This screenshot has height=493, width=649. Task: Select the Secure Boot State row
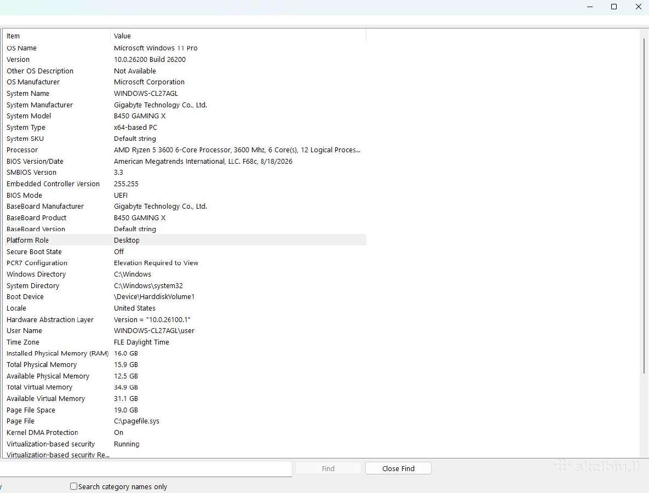tap(185, 251)
